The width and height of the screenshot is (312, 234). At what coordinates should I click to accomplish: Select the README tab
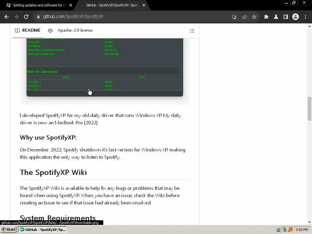click(28, 30)
